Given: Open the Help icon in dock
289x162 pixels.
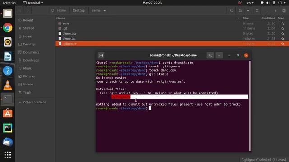Looking at the screenshot, I should click(8, 71).
